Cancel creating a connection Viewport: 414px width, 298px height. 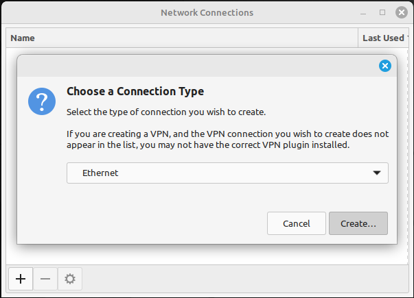pyautogui.click(x=297, y=223)
